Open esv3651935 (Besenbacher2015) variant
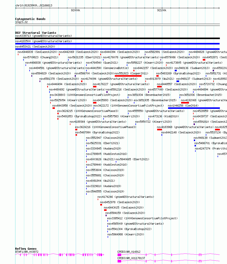Image resolution: width=227 pixels, height=264 pixels. point(155,100)
